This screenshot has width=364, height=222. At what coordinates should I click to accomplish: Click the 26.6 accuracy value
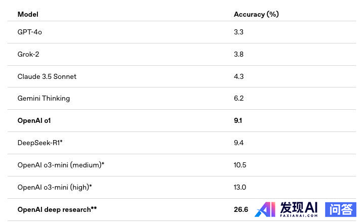[x=241, y=209]
